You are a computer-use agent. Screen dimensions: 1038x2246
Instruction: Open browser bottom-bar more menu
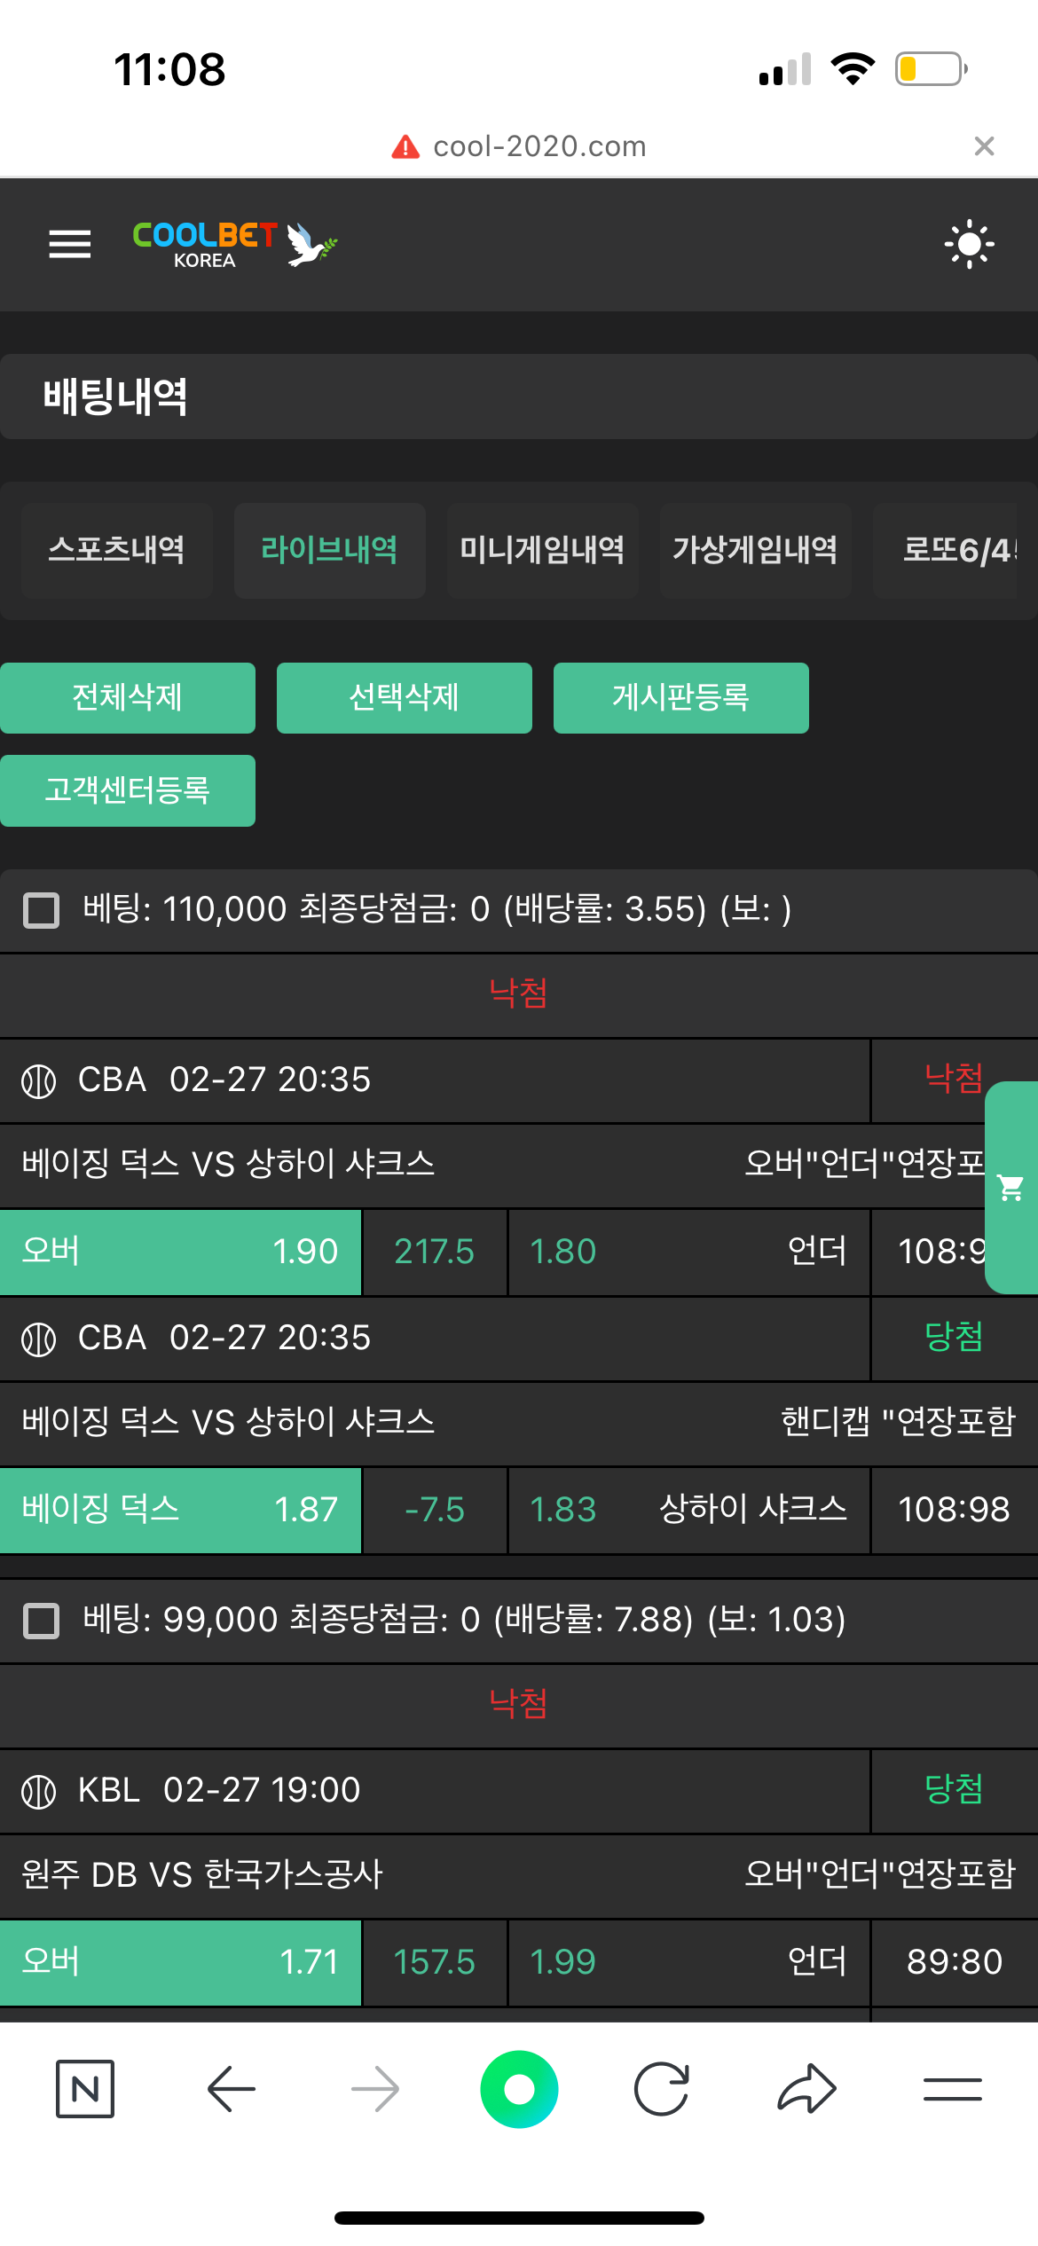pyautogui.click(x=952, y=2089)
